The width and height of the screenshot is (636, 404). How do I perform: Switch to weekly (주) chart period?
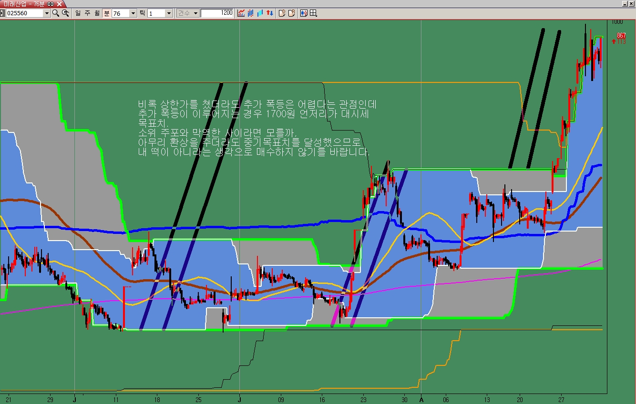(88, 13)
